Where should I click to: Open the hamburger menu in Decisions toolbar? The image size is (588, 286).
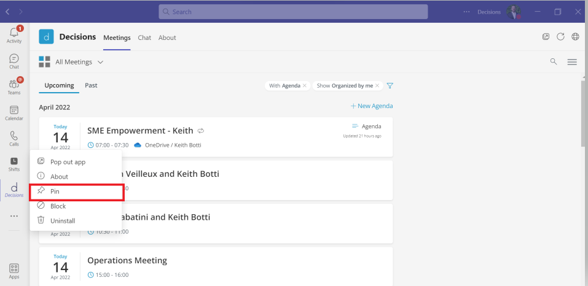pos(572,62)
